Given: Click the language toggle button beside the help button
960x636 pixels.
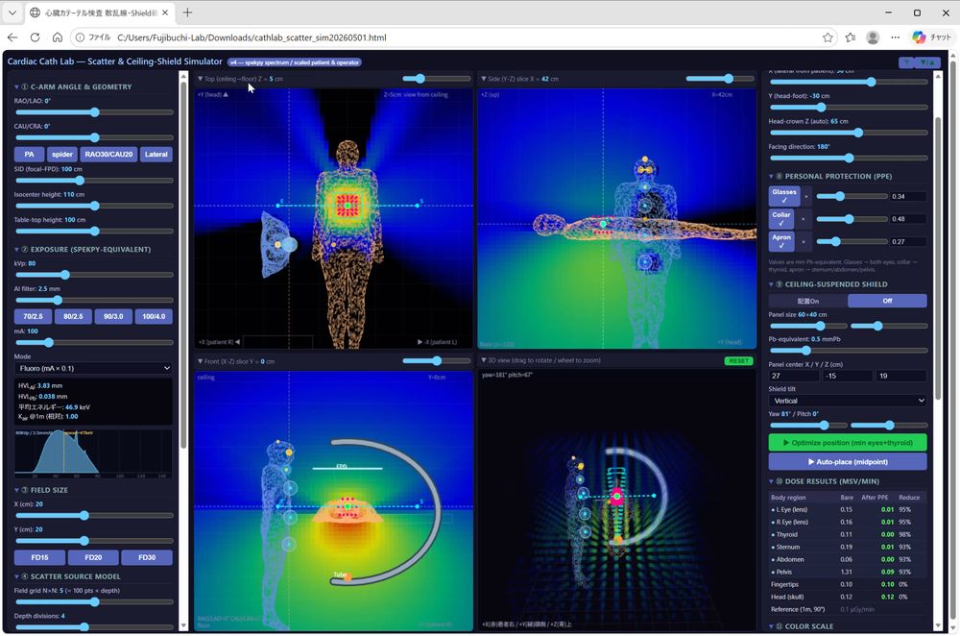Looking at the screenshot, I should (927, 61).
